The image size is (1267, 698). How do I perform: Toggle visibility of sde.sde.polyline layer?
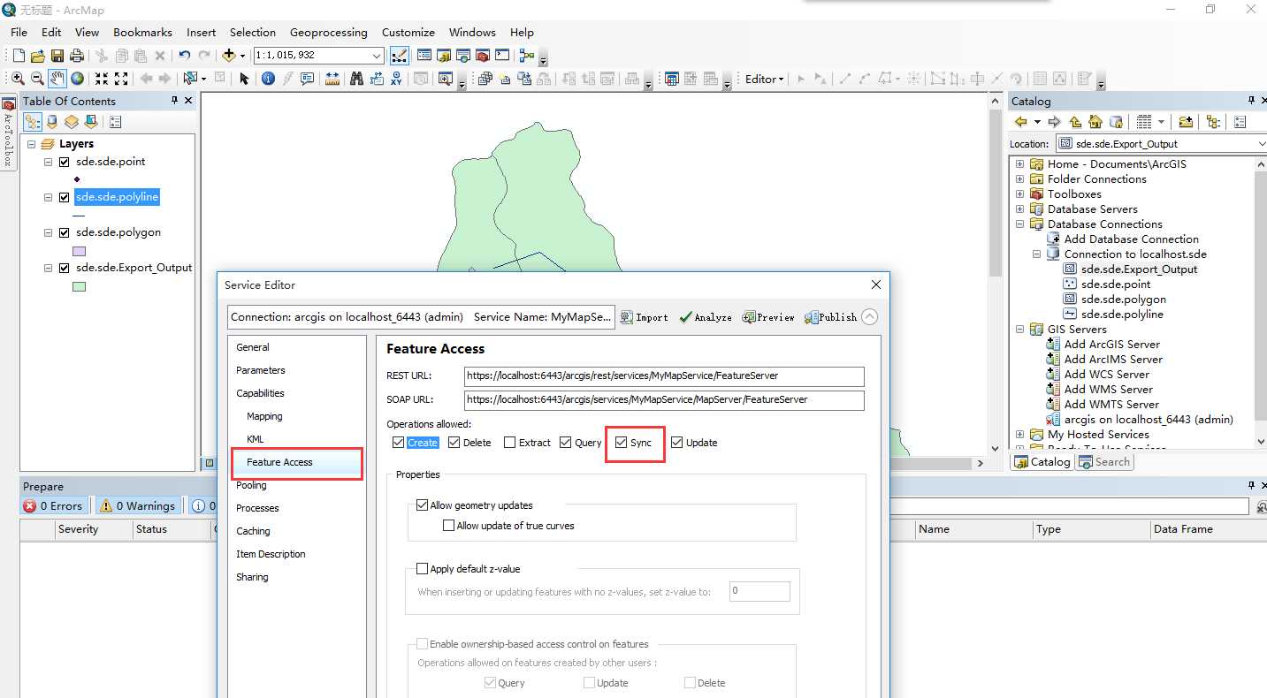[x=64, y=197]
